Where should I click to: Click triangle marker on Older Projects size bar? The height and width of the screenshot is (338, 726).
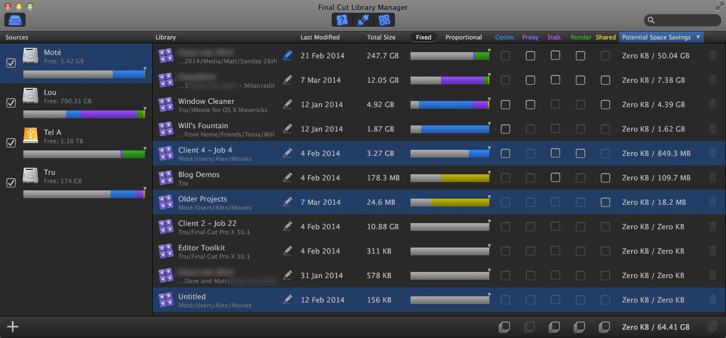[x=489, y=196]
